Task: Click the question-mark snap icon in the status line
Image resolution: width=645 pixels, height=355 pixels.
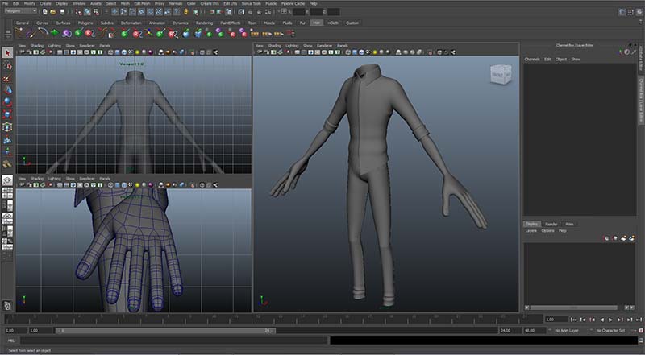Action: tap(177, 12)
